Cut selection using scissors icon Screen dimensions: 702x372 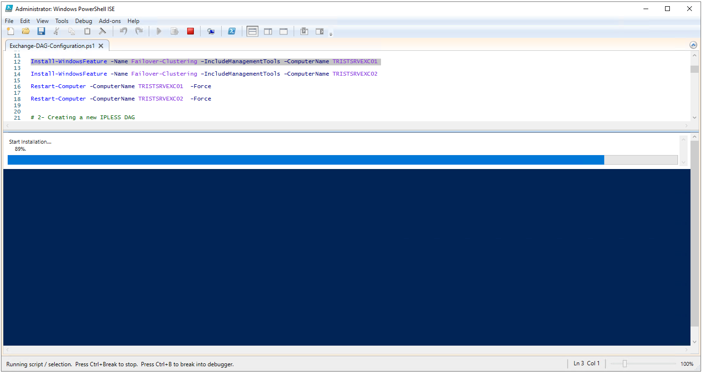coord(57,31)
